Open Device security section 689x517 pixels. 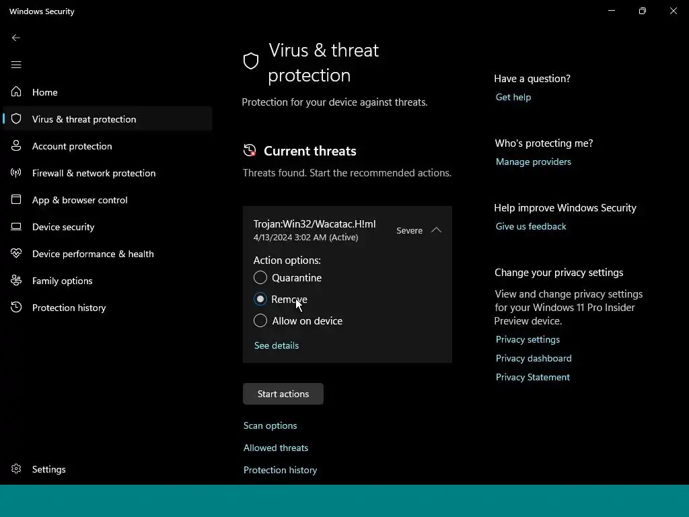[x=108, y=226]
